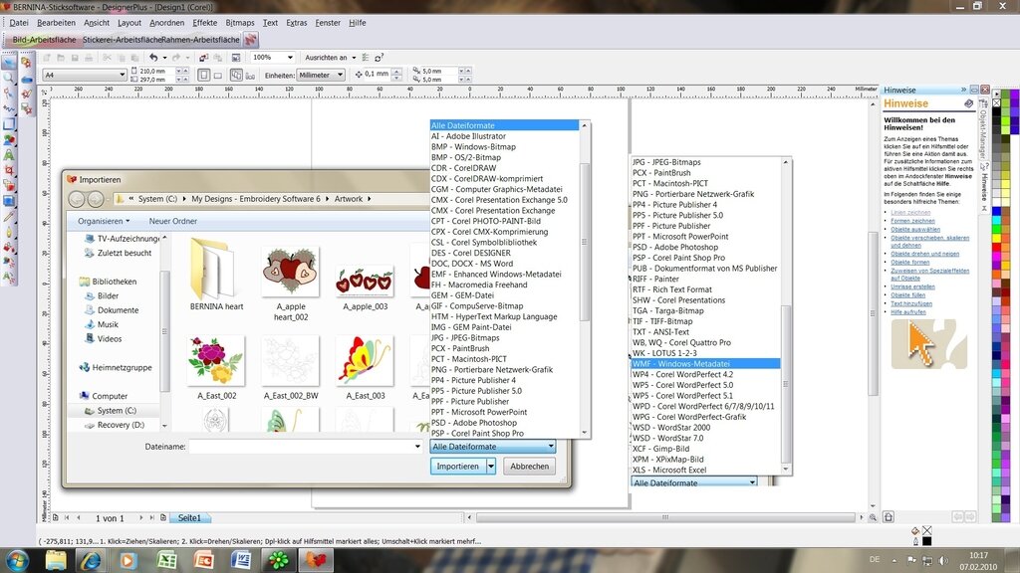The image size is (1020, 573).
Task: Open the Objekte füllen hint link
Action: tap(909, 294)
